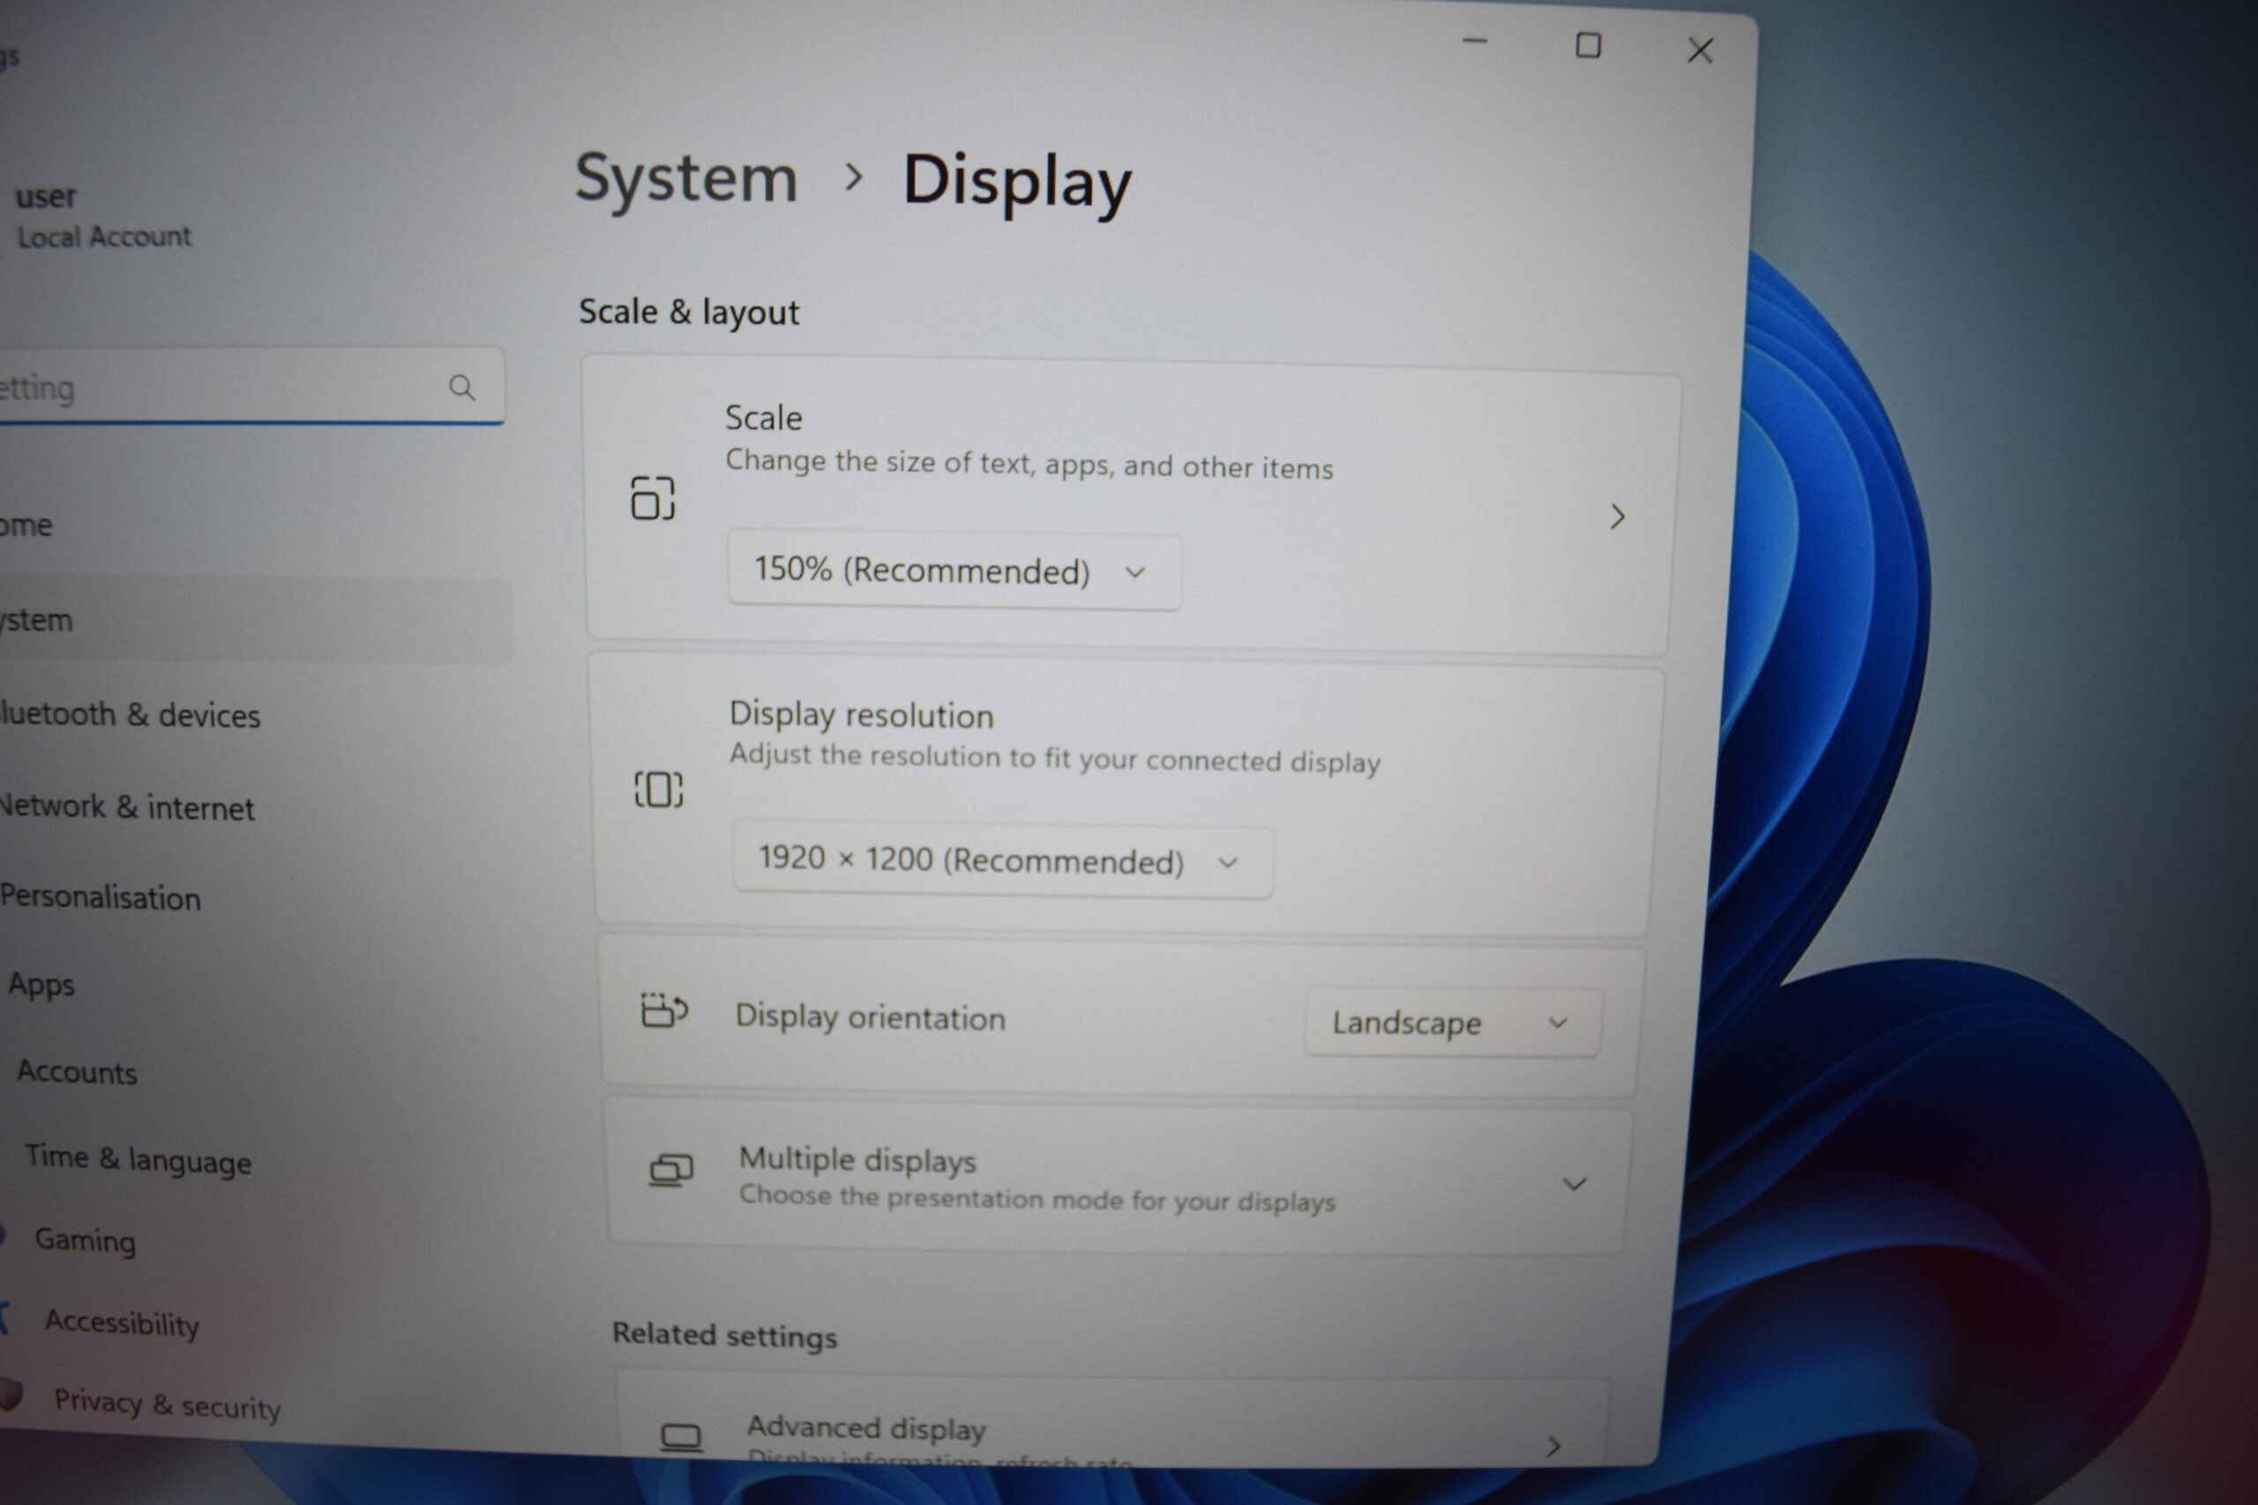2258x1505 pixels.
Task: Close the Settings window
Action: click(1701, 50)
